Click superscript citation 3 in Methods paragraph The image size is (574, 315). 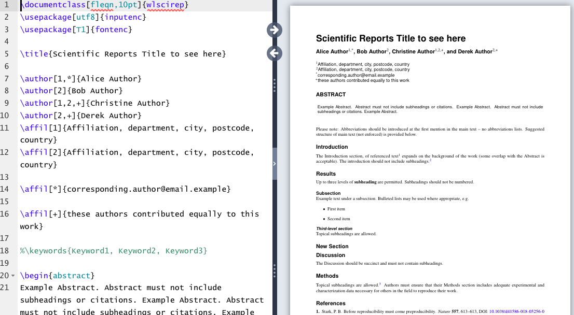coord(379,283)
